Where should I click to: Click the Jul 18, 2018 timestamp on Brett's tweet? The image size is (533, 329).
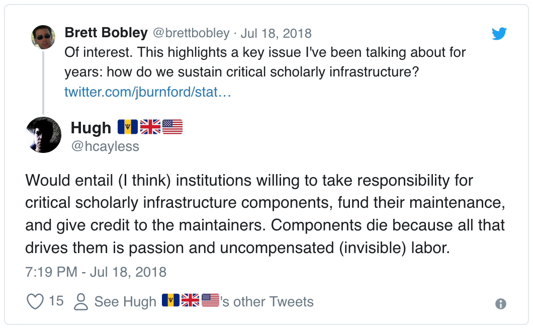click(276, 32)
